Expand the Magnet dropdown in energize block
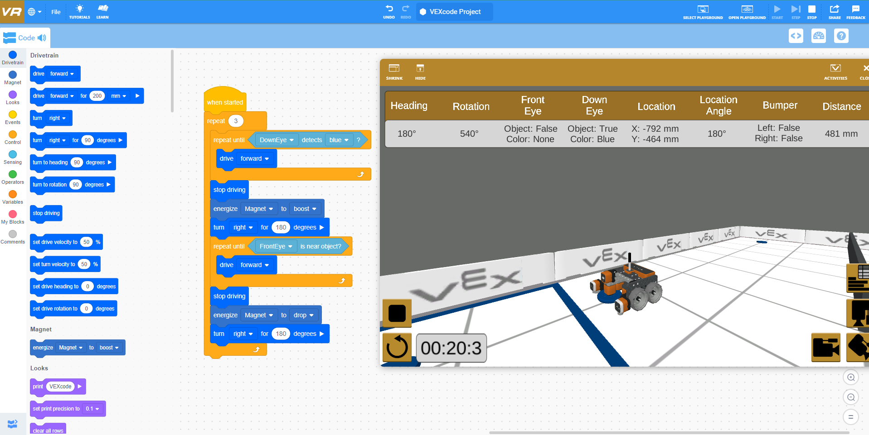869x435 pixels. (259, 208)
